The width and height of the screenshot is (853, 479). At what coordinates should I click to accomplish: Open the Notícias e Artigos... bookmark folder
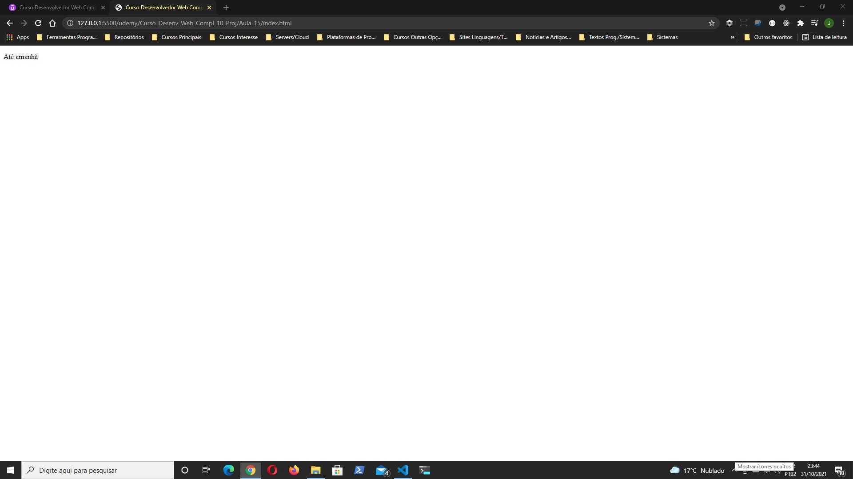544,37
